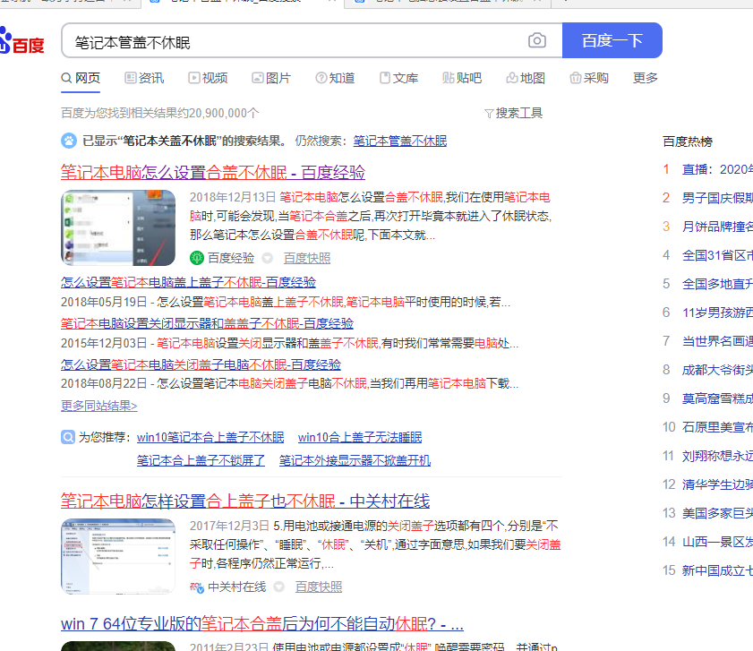Open hot item 12 清华学生边骑

click(717, 484)
